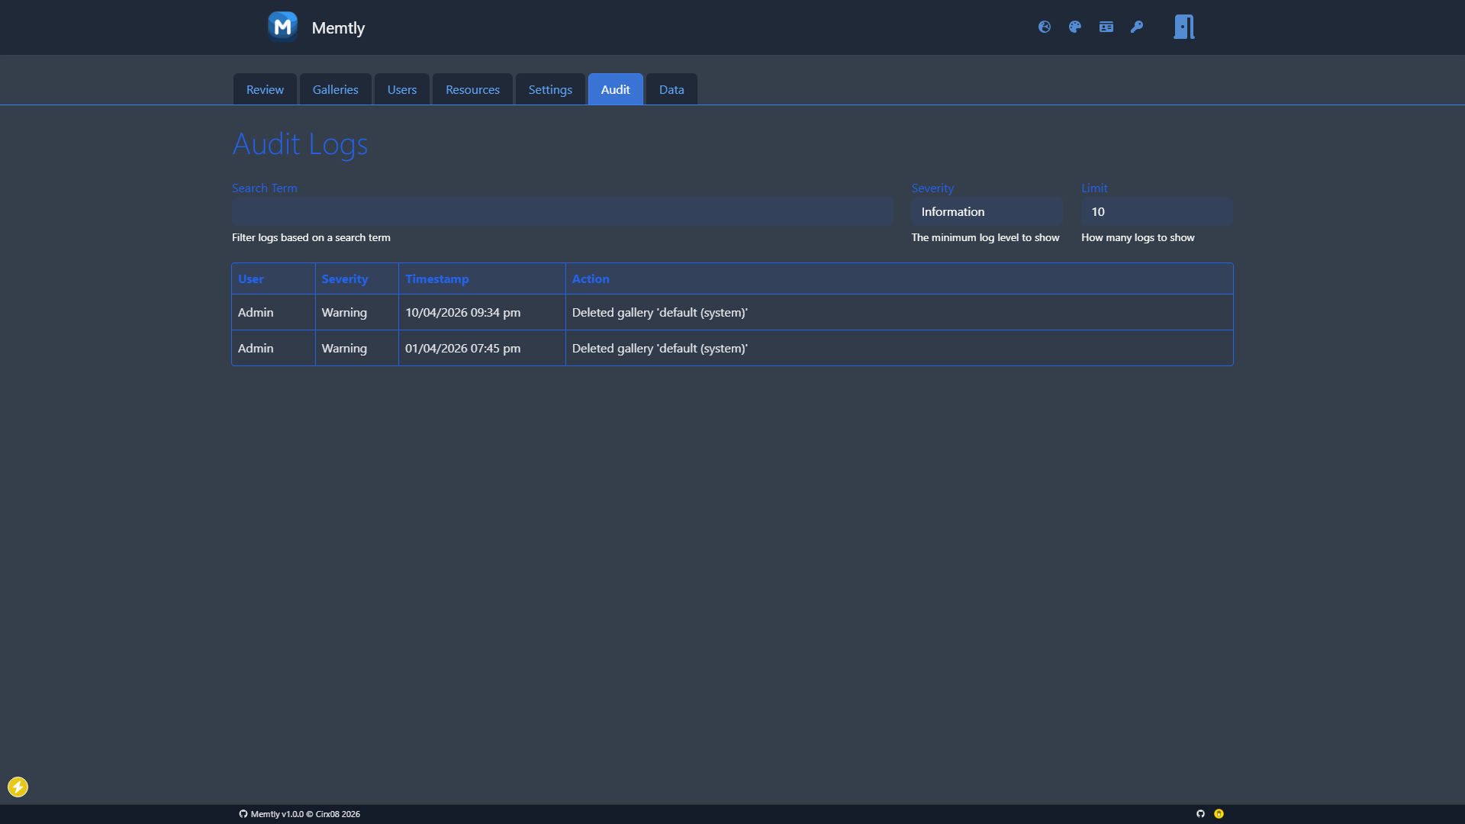Open the globe language icon
1465x824 pixels.
tap(1045, 27)
